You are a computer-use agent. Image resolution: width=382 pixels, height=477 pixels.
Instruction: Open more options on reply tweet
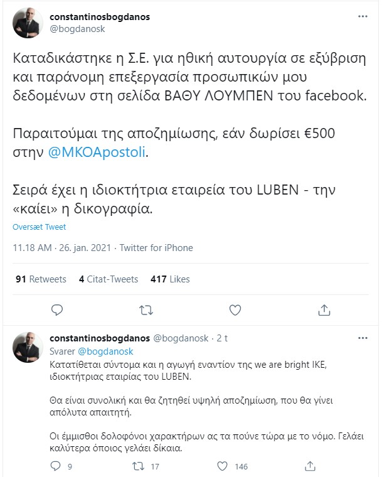click(363, 338)
